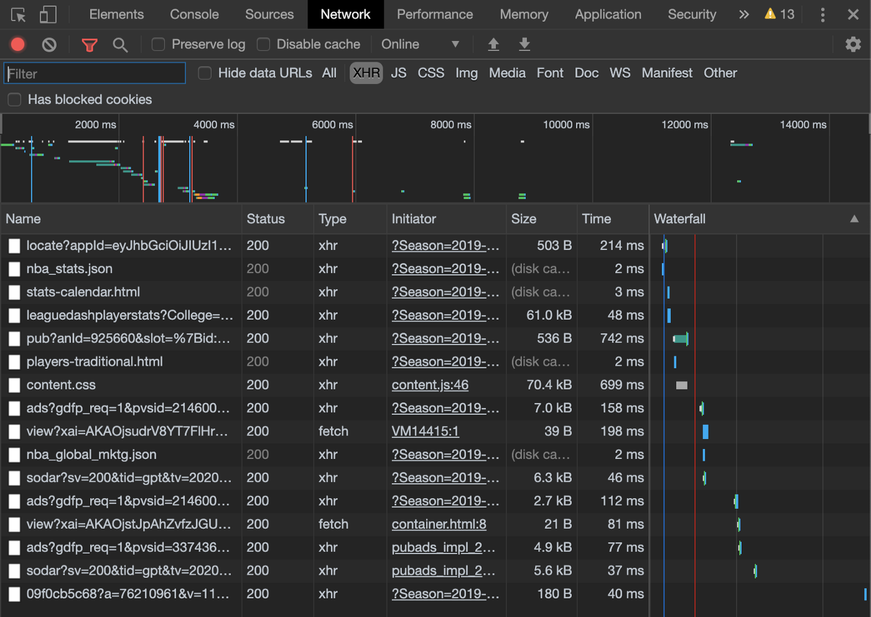Image resolution: width=871 pixels, height=617 pixels.
Task: Close the DevTools panel
Action: [x=853, y=14]
